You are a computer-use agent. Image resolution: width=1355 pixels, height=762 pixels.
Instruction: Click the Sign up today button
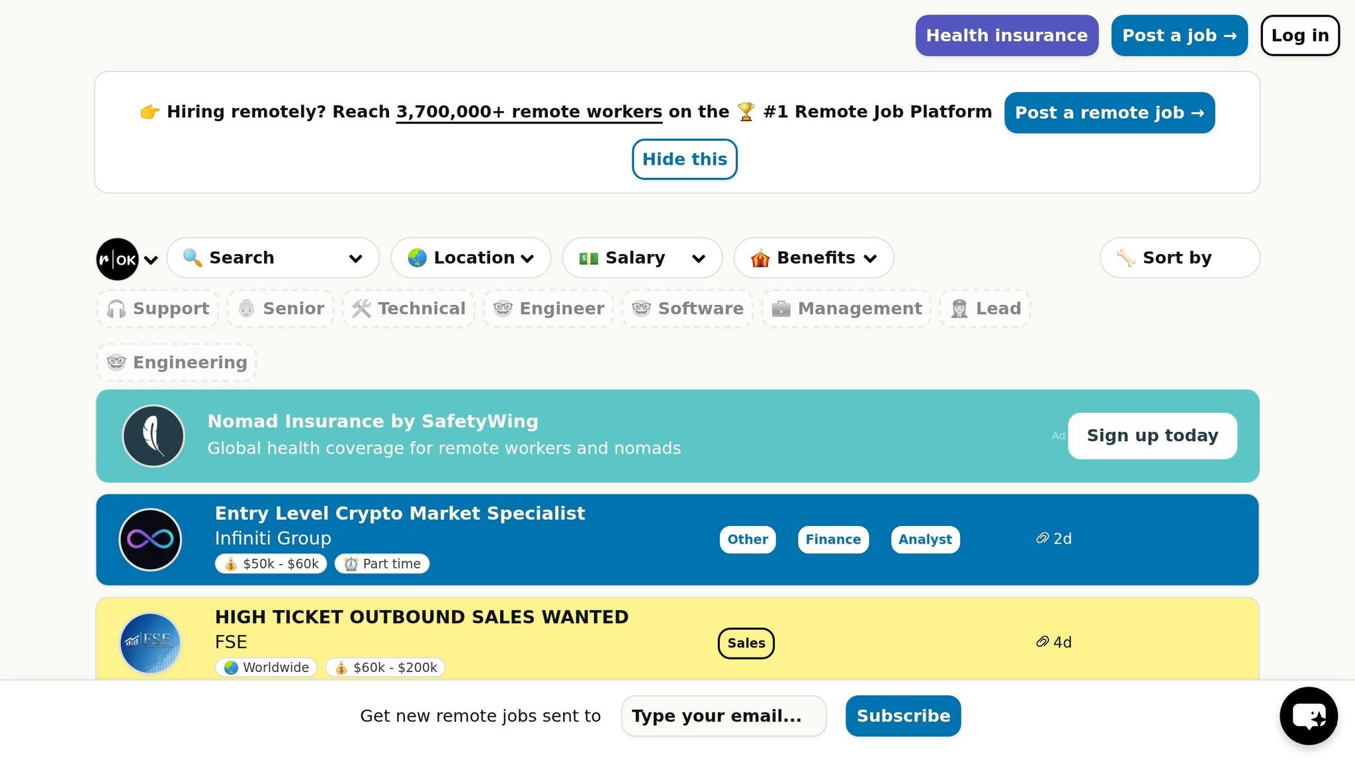coord(1153,436)
